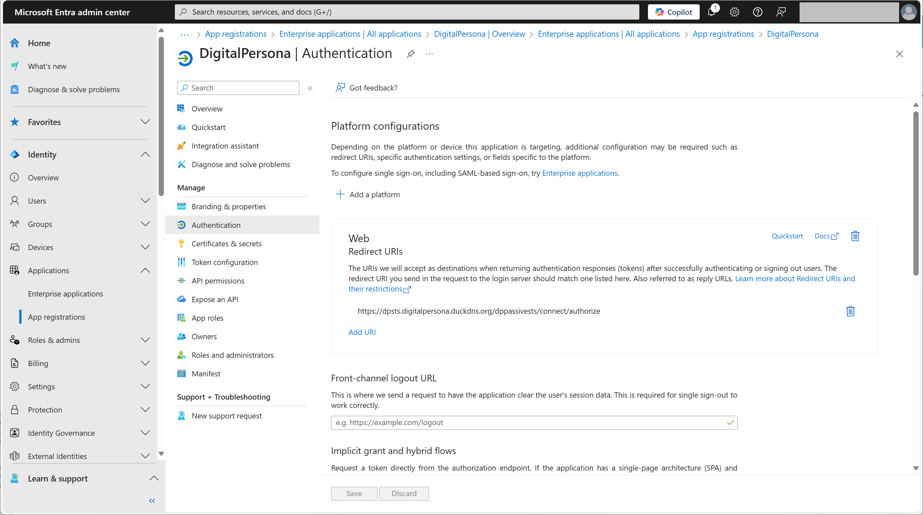Expand the Settings section in sidebar
This screenshot has height=515, width=923.
click(145, 386)
